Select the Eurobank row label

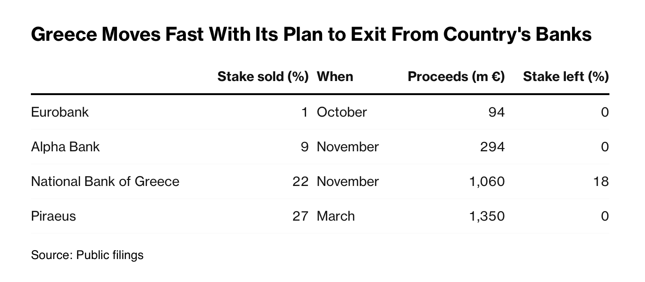click(60, 112)
